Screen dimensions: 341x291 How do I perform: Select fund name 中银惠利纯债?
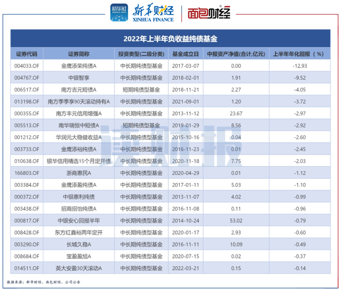[x=79, y=197]
